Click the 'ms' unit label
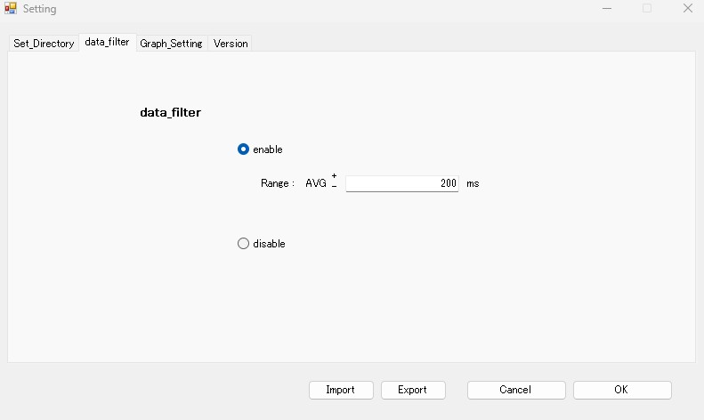Image resolution: width=704 pixels, height=420 pixels. pyautogui.click(x=473, y=183)
